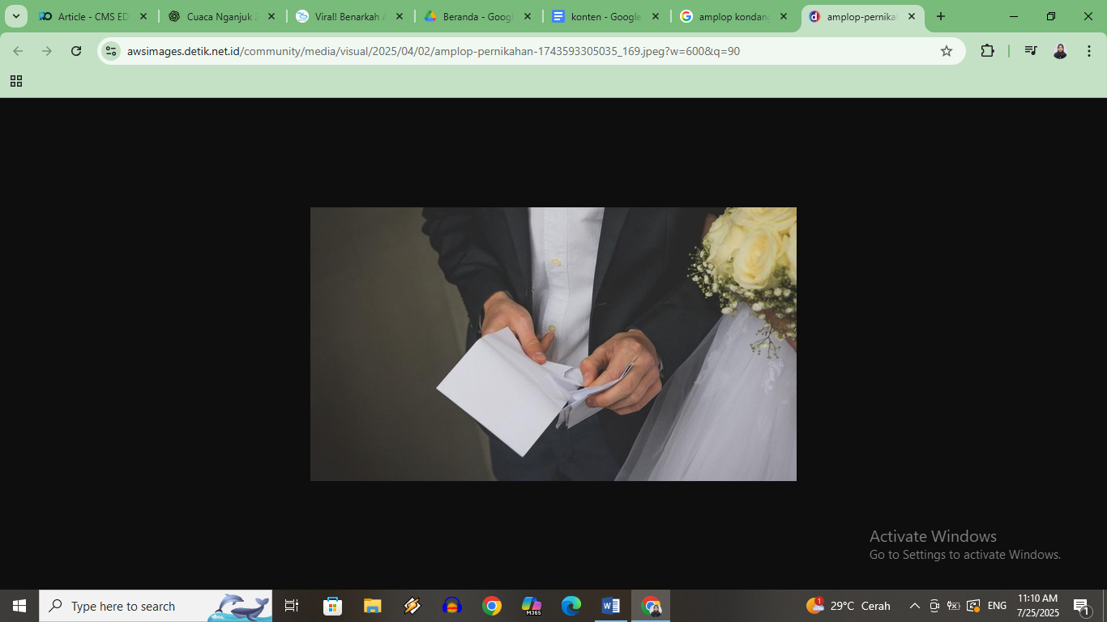Switch to the Cuaca Nganjuk tab

tap(221, 16)
